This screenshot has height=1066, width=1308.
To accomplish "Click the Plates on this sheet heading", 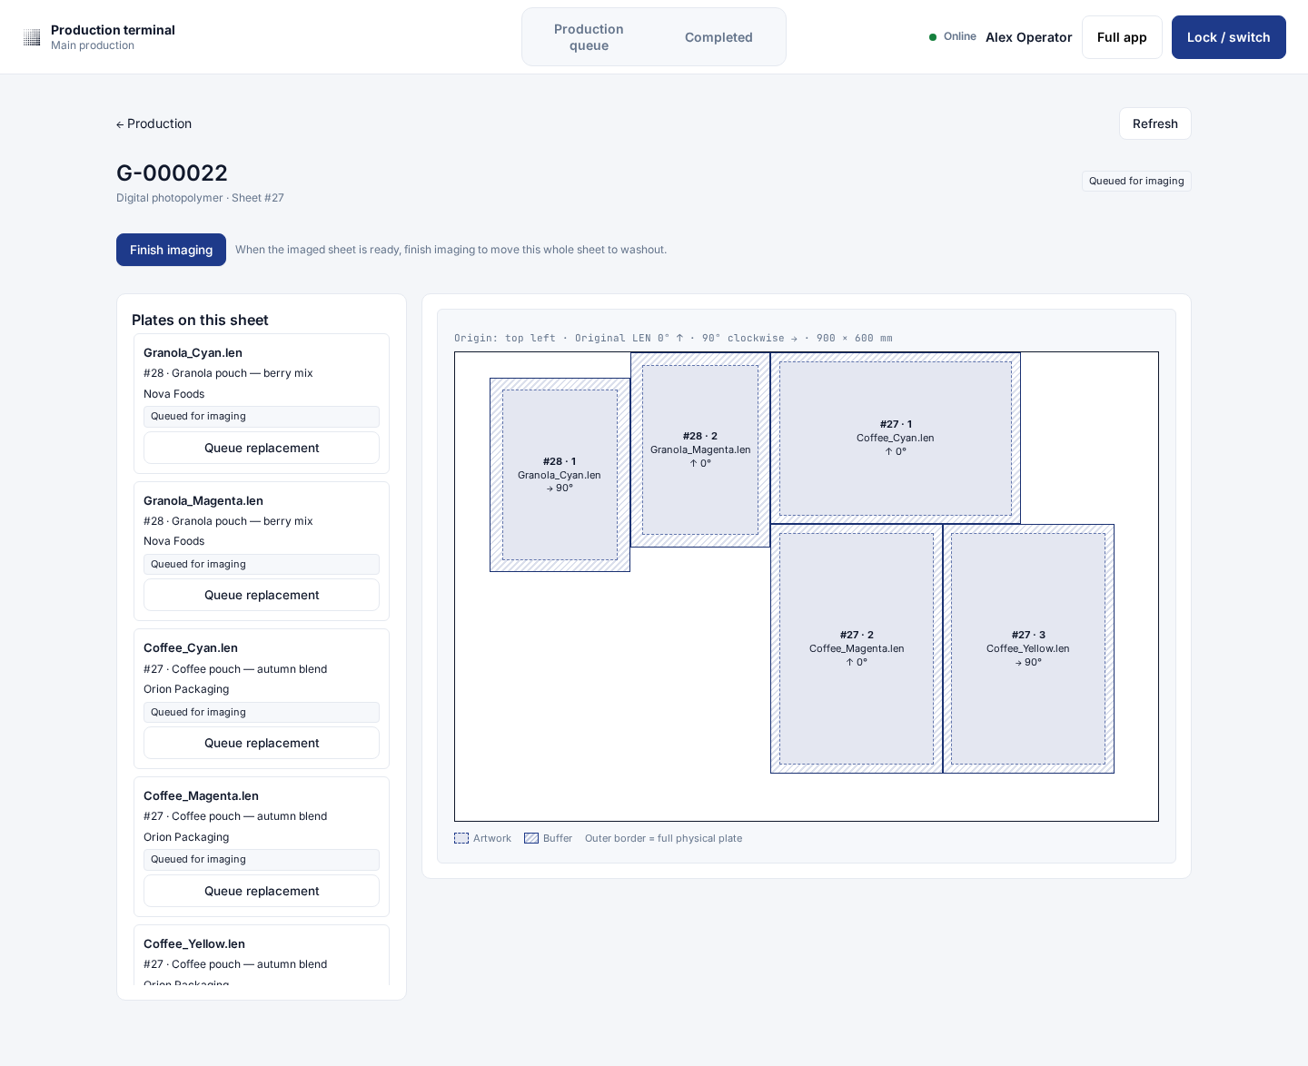I will click(200, 320).
